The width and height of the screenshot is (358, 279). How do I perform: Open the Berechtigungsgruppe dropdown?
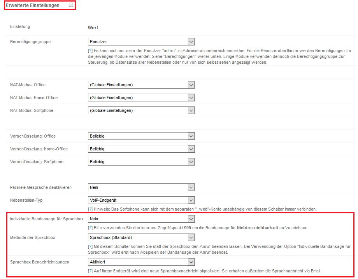(141, 42)
